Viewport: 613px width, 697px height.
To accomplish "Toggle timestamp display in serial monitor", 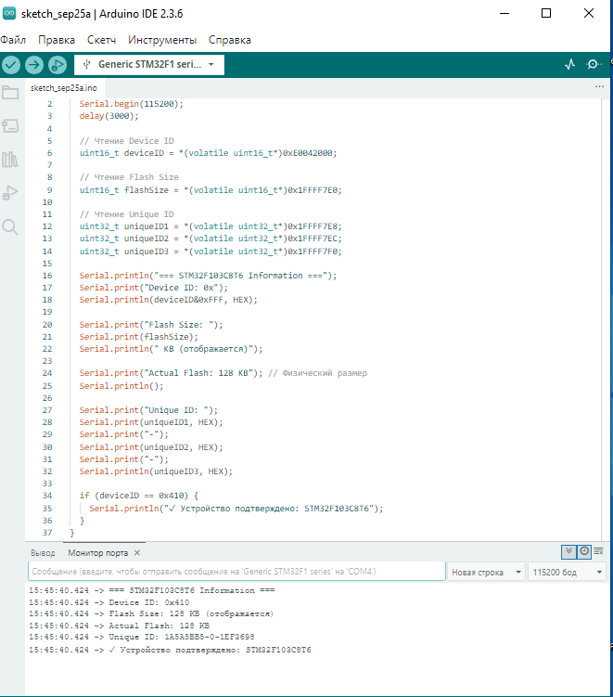I will point(584,551).
